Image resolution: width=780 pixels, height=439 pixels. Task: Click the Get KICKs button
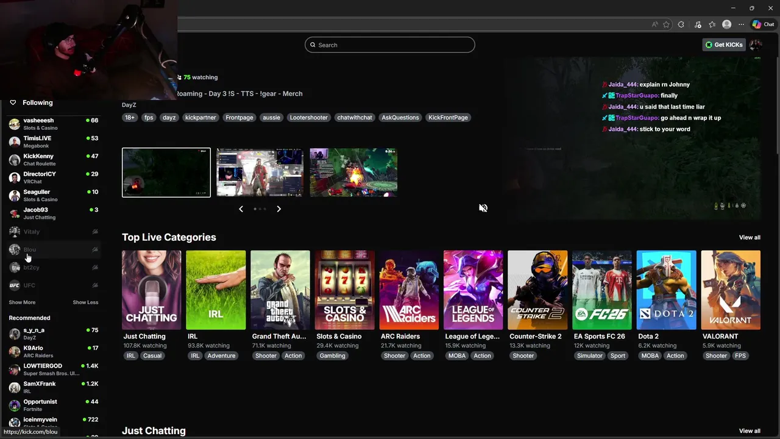(724, 45)
